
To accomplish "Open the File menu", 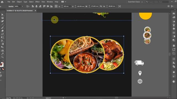I will (9, 2).
